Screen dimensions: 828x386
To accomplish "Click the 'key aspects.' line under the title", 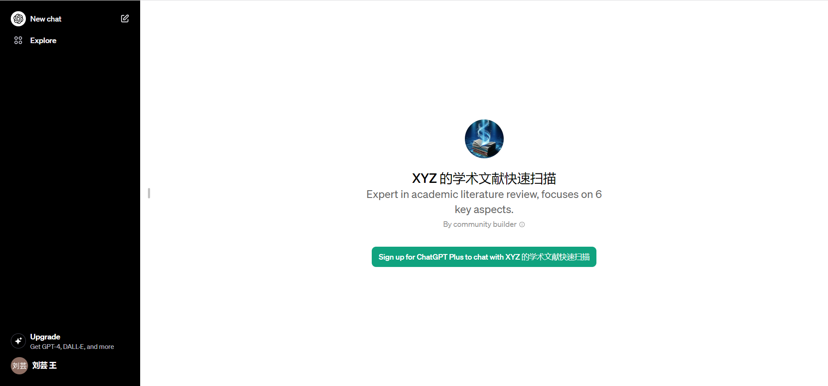I will click(484, 210).
